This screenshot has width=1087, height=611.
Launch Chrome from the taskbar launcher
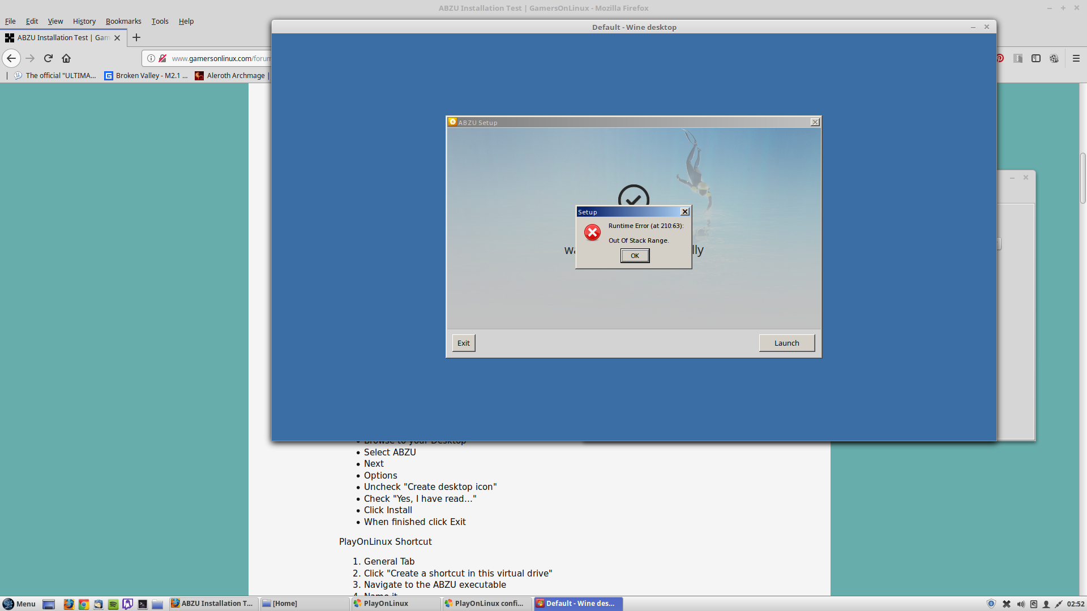pos(83,604)
